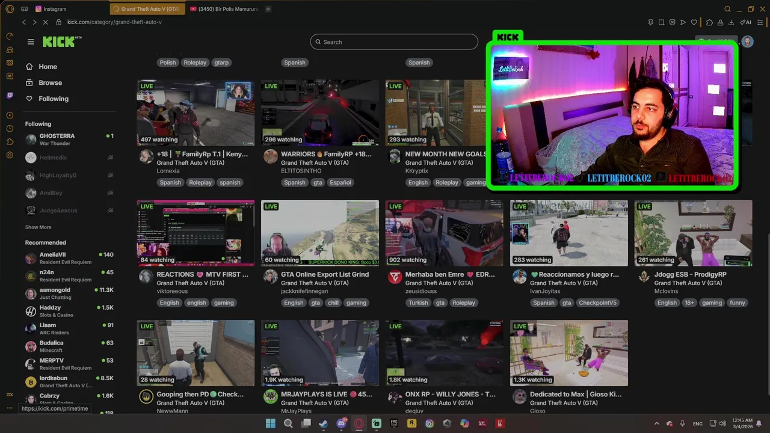Image resolution: width=770 pixels, height=433 pixels.
Task: Open sidebar history clock icon
Action: (x=10, y=129)
